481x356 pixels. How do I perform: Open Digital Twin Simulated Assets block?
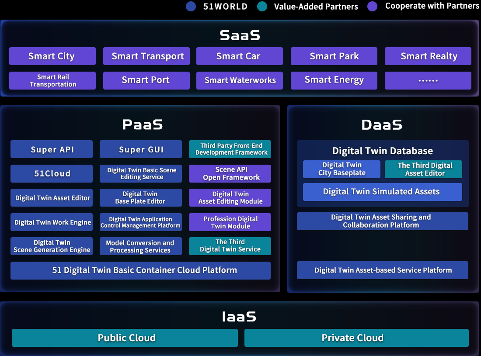click(382, 192)
